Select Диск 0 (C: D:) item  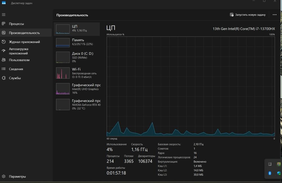pyautogui.click(x=77, y=57)
